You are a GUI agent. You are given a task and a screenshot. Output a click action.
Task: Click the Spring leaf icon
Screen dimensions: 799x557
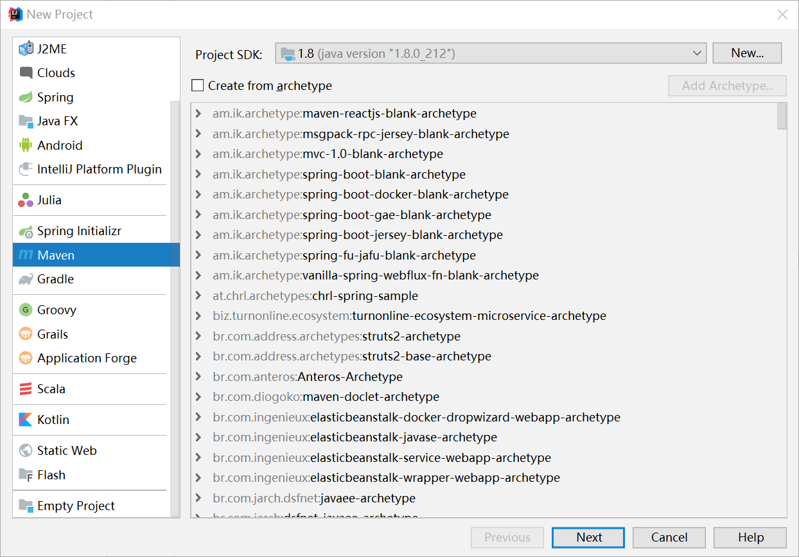26,98
